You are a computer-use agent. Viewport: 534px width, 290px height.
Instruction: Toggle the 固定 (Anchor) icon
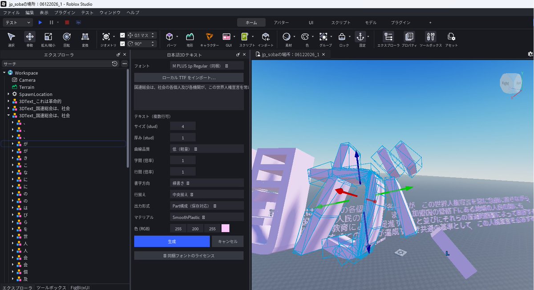360,37
